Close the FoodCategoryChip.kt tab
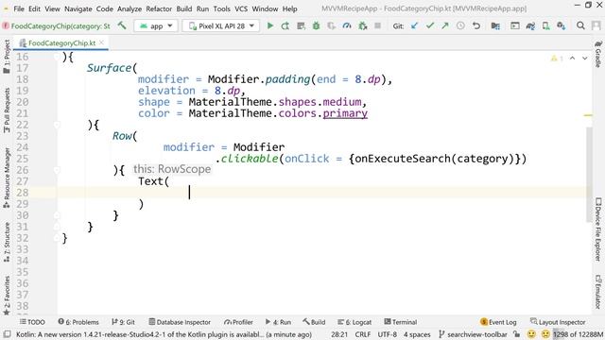605x340 pixels. pyautogui.click(x=101, y=42)
